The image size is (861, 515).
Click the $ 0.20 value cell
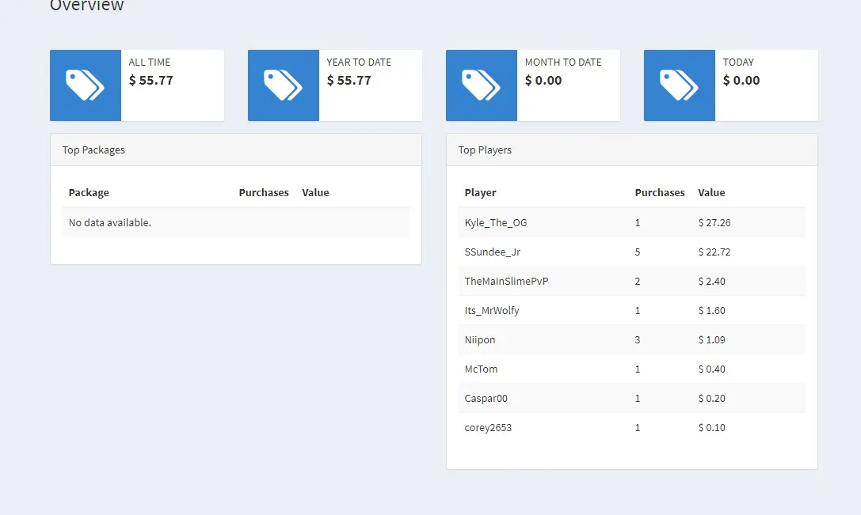[x=711, y=398]
